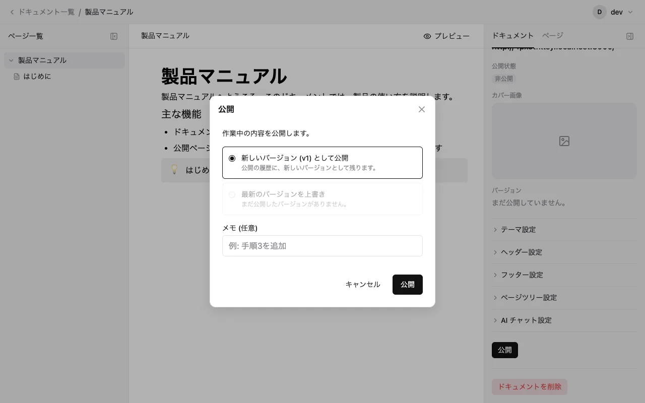Click the light bulb callout icon
The width and height of the screenshot is (645, 403).
click(x=174, y=170)
